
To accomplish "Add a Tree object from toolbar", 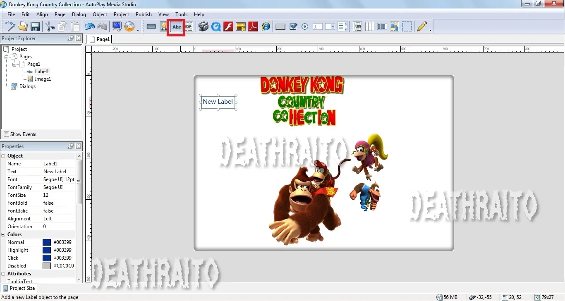I will [x=357, y=27].
